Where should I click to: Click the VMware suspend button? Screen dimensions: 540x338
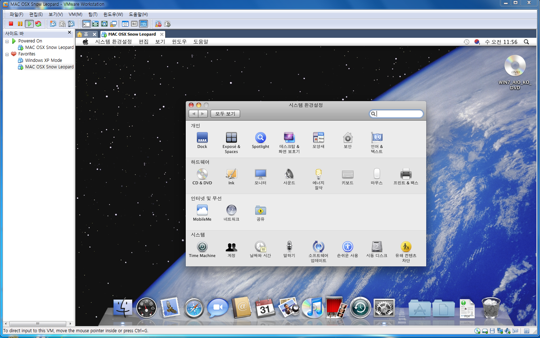pos(20,24)
